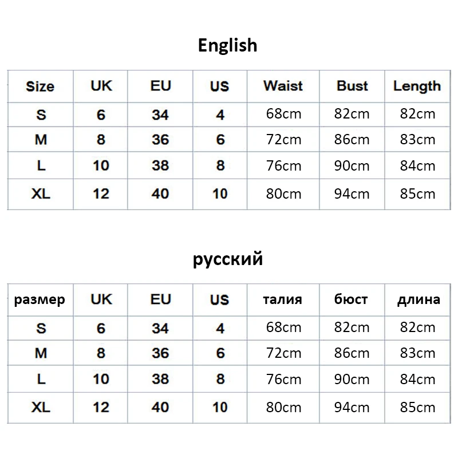Click the длина column header
This screenshot has height=458, width=458.
[418, 299]
